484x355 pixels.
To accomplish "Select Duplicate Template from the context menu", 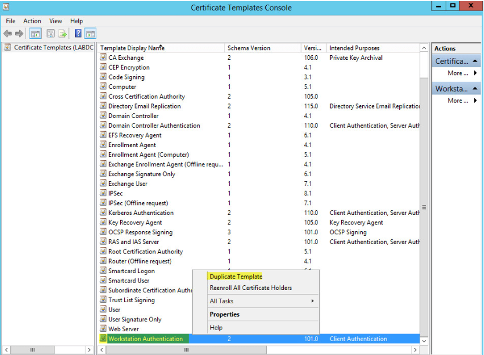I will (236, 276).
